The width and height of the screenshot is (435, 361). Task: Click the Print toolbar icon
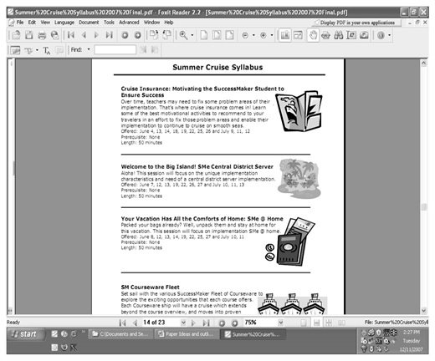[42, 35]
